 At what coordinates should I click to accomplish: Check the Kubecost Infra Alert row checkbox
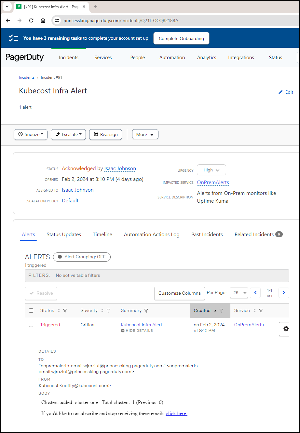click(x=31, y=325)
